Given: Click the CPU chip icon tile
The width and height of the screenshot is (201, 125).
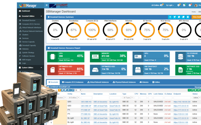Looking at the screenshot, I should [x=52, y=57].
